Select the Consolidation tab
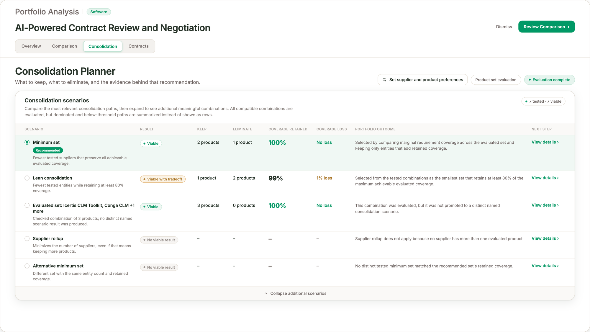The width and height of the screenshot is (590, 332). click(x=103, y=46)
